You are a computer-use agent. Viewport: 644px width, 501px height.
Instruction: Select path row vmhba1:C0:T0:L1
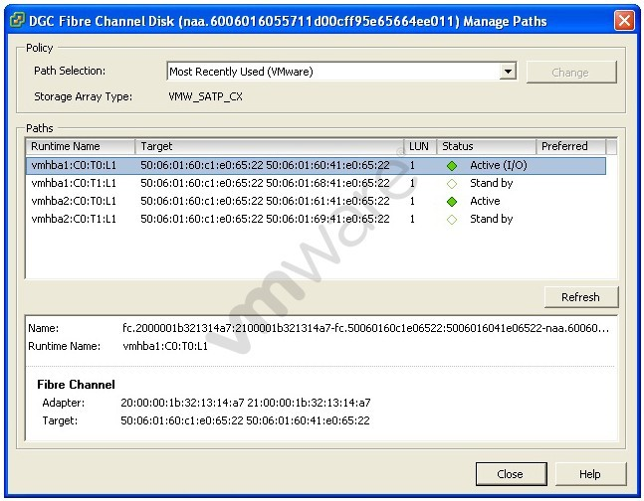[316, 165]
